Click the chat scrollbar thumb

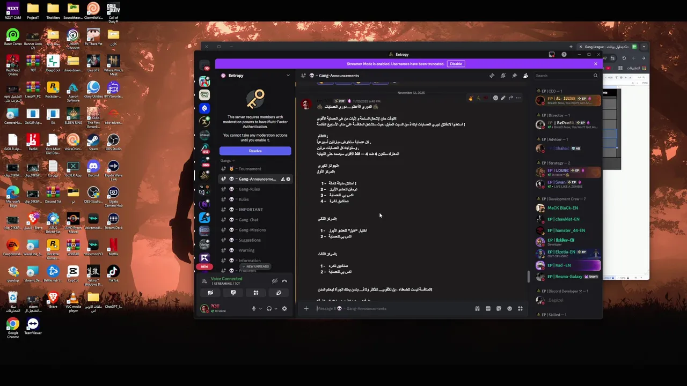point(529,277)
